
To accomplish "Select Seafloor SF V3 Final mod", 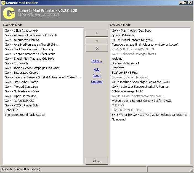I will 125,73.
